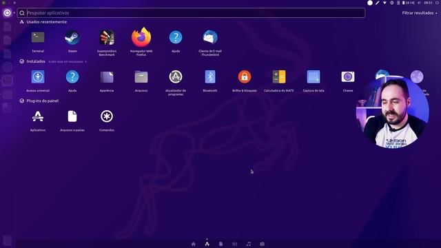Switch to the Video lens
The width and height of the screenshot is (441, 248).
coord(234,244)
